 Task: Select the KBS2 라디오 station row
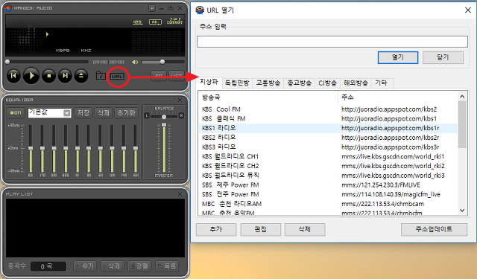328,138
